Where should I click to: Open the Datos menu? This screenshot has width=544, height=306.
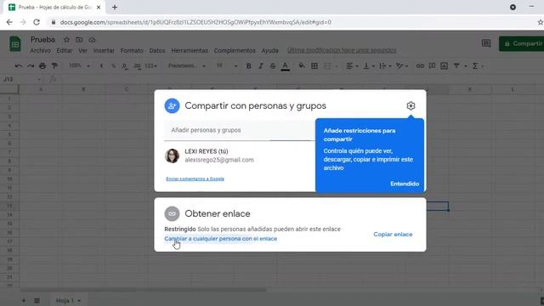coord(157,51)
